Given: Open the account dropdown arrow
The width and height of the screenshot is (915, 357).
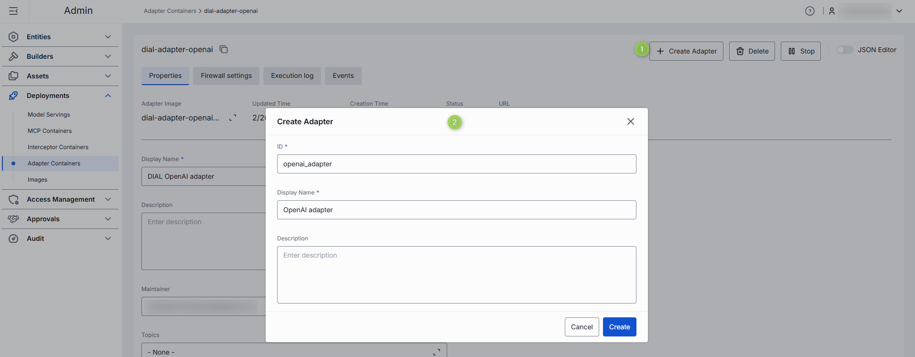Looking at the screenshot, I should (899, 11).
